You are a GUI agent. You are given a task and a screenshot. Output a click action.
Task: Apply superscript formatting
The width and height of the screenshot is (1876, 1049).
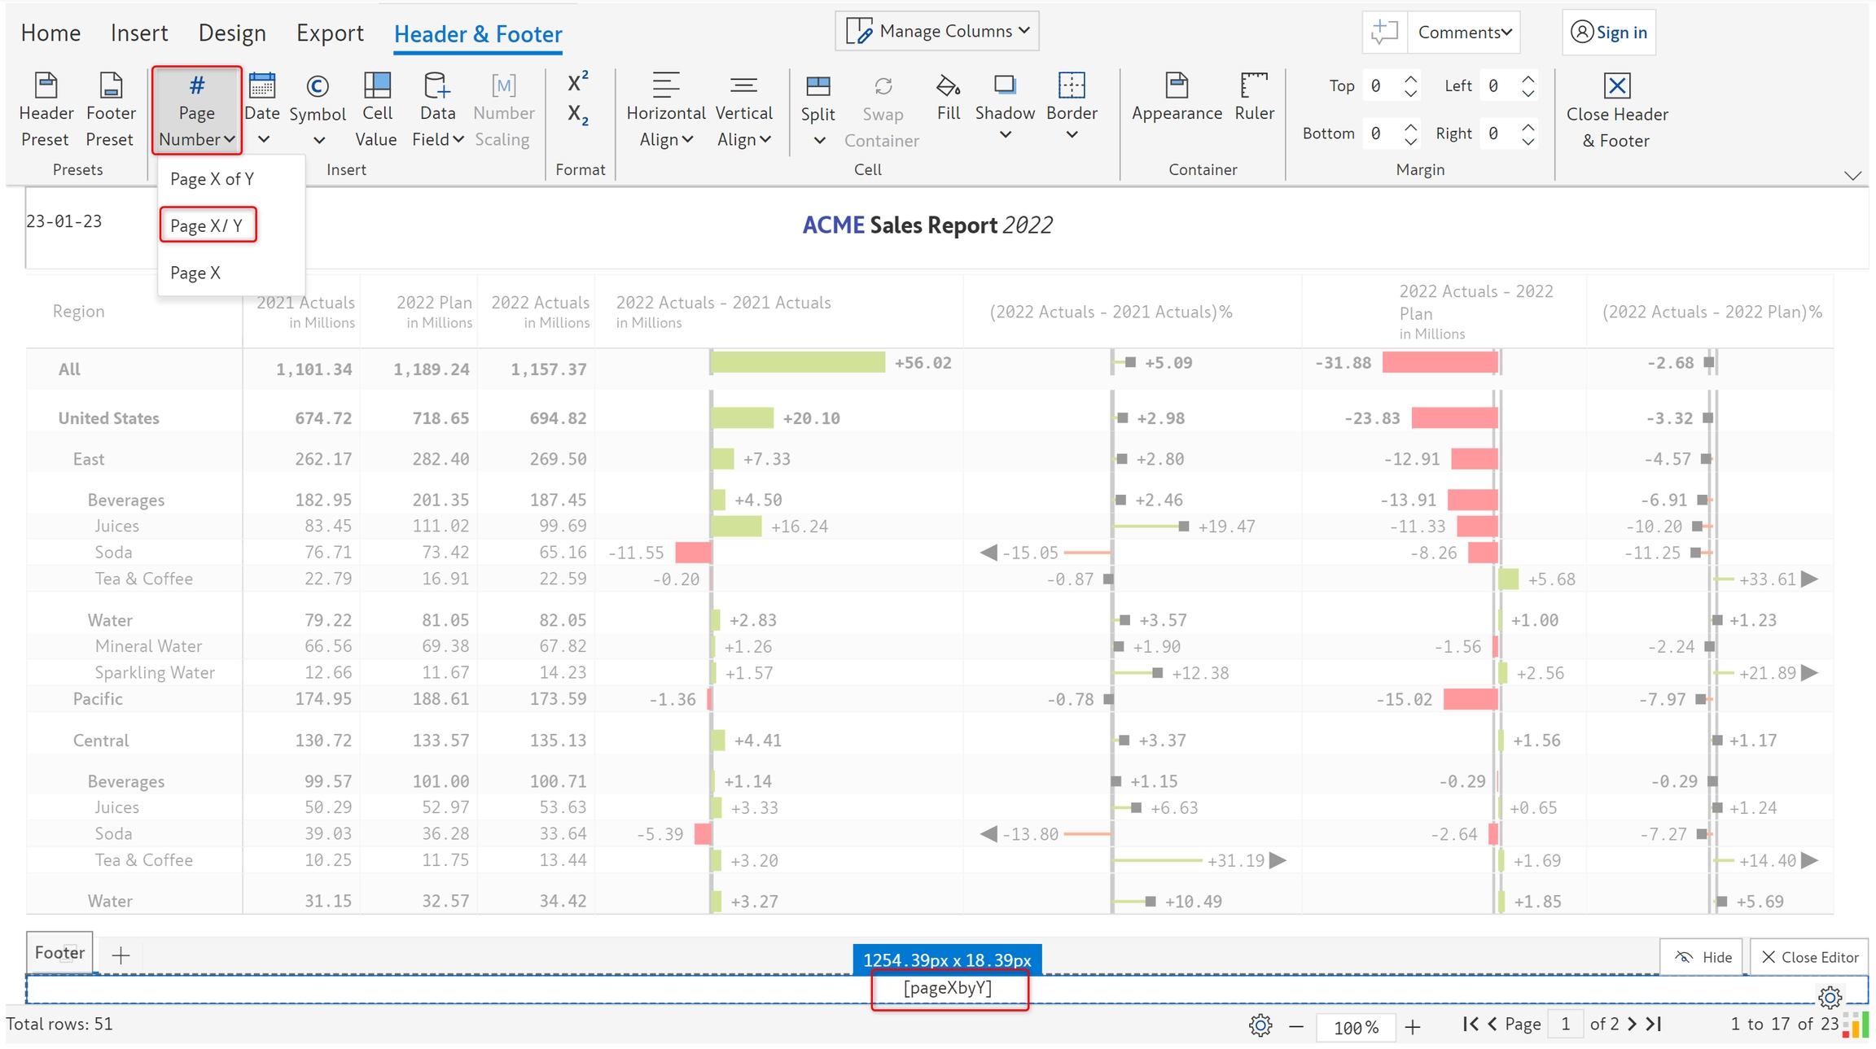point(577,82)
